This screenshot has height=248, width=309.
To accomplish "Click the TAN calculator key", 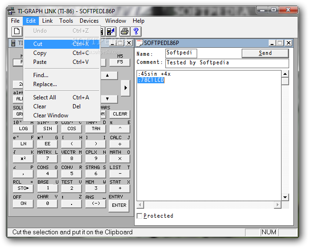I will pyautogui.click(x=96, y=129).
